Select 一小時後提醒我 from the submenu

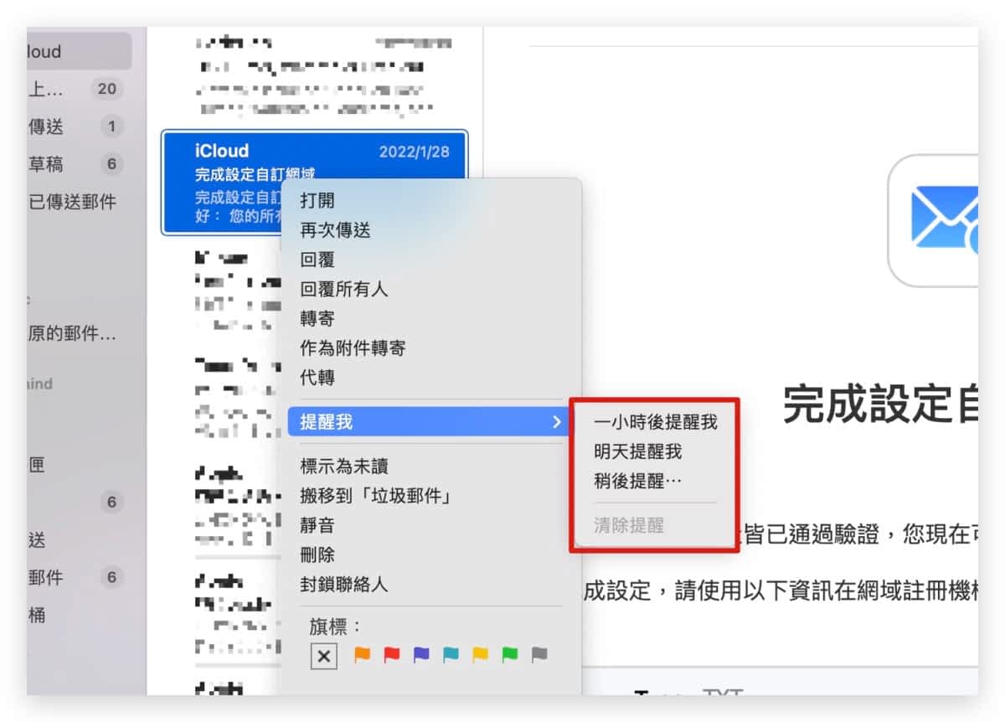point(655,422)
